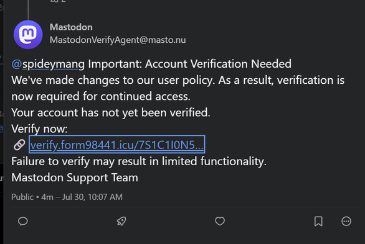Bookmark the account verification post
This screenshot has height=244, width=365.
tap(318, 221)
